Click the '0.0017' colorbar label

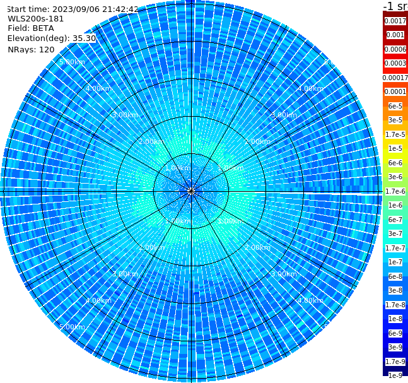click(395, 21)
